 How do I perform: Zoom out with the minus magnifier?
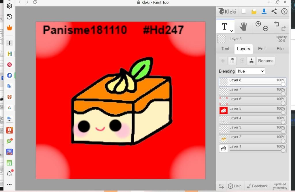tap(265, 28)
